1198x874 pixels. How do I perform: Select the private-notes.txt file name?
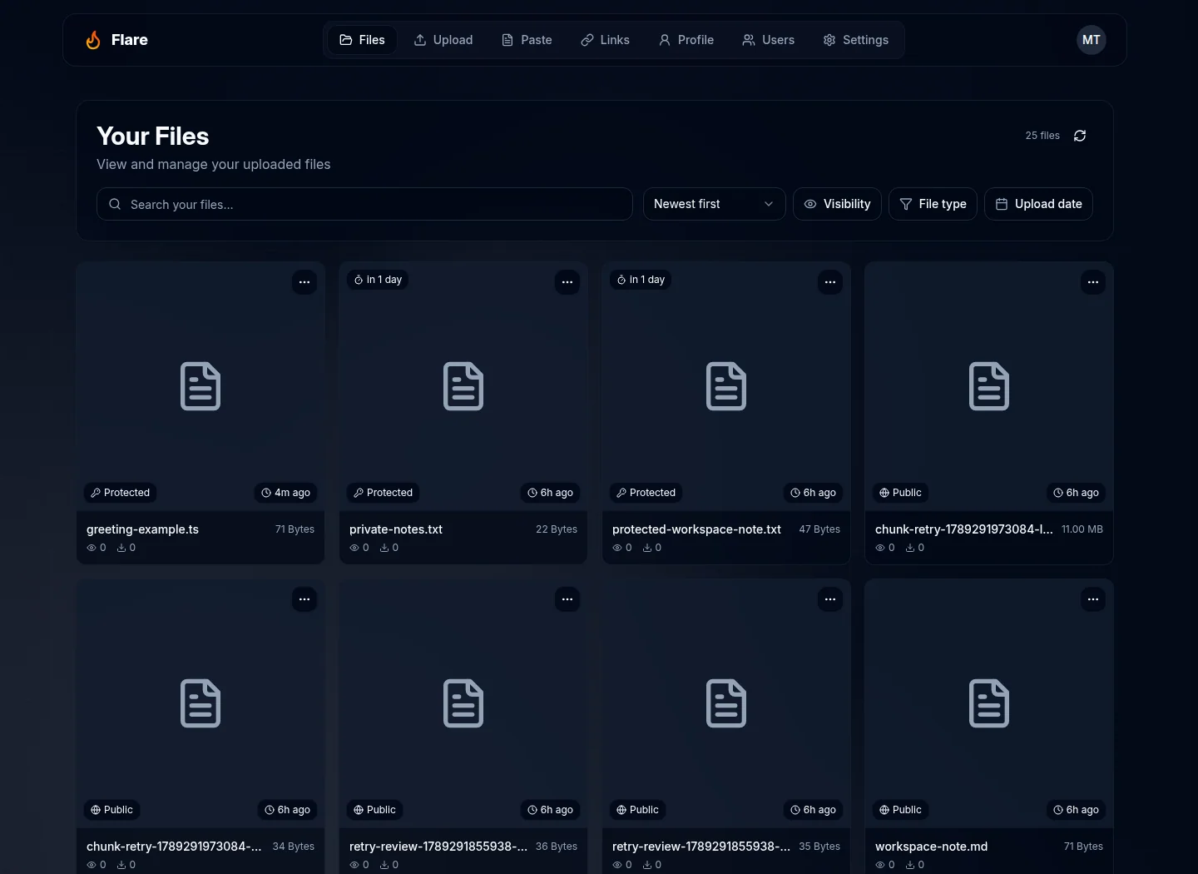coord(396,529)
